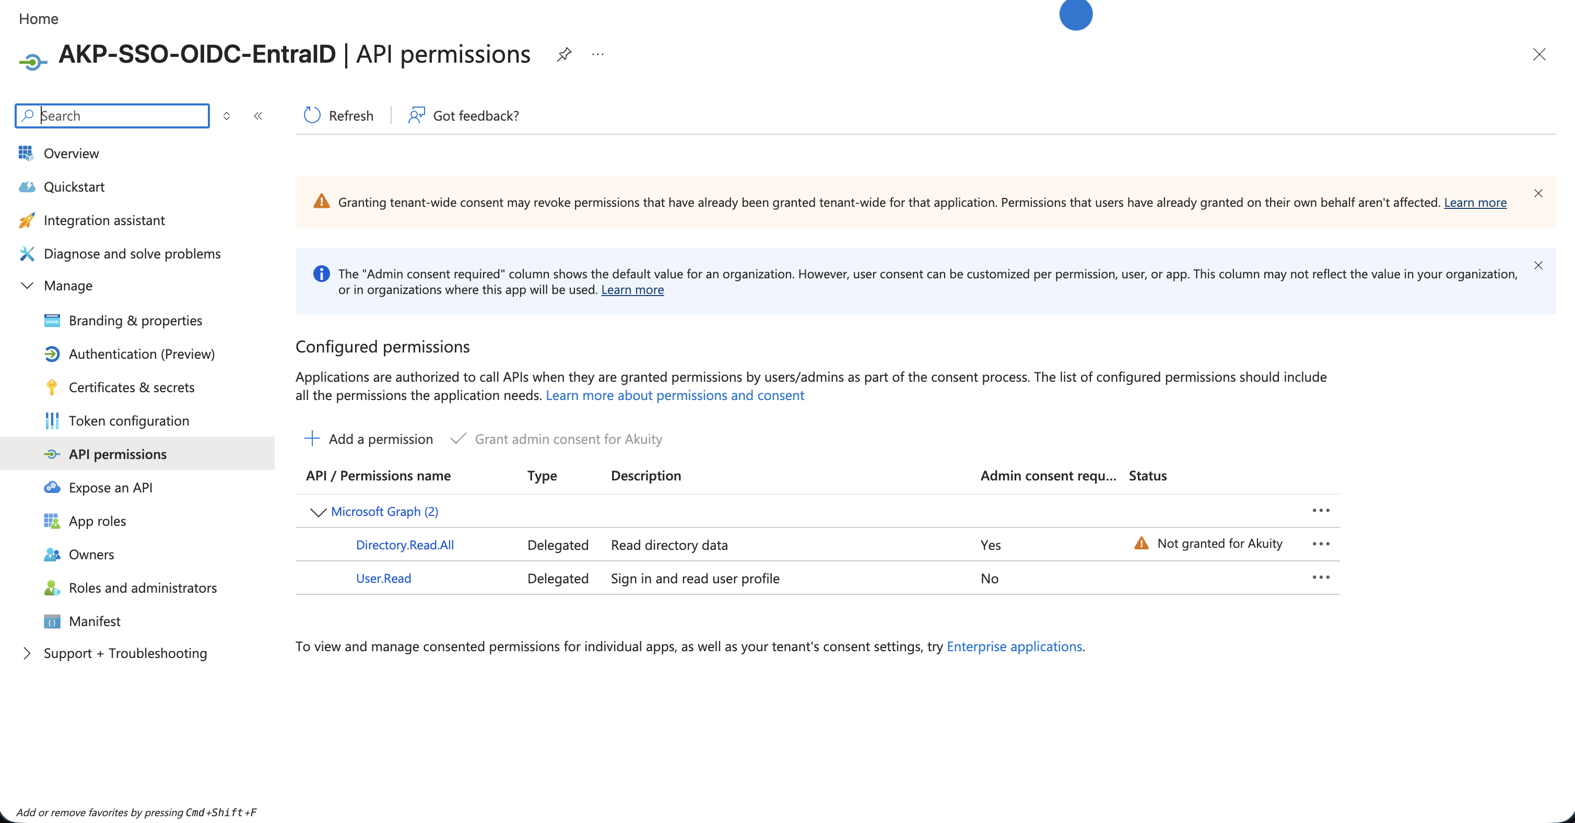Open Learn more in the warning banner

coord(1475,203)
